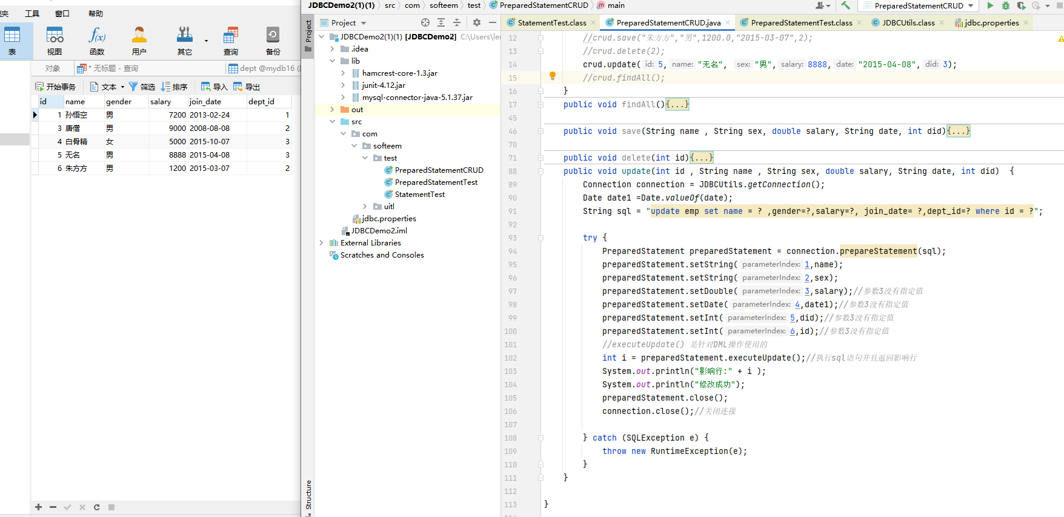Delete record with the minus icon

(53, 507)
